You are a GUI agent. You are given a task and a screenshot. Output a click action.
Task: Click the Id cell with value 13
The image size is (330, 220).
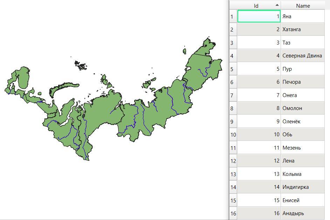point(259,174)
